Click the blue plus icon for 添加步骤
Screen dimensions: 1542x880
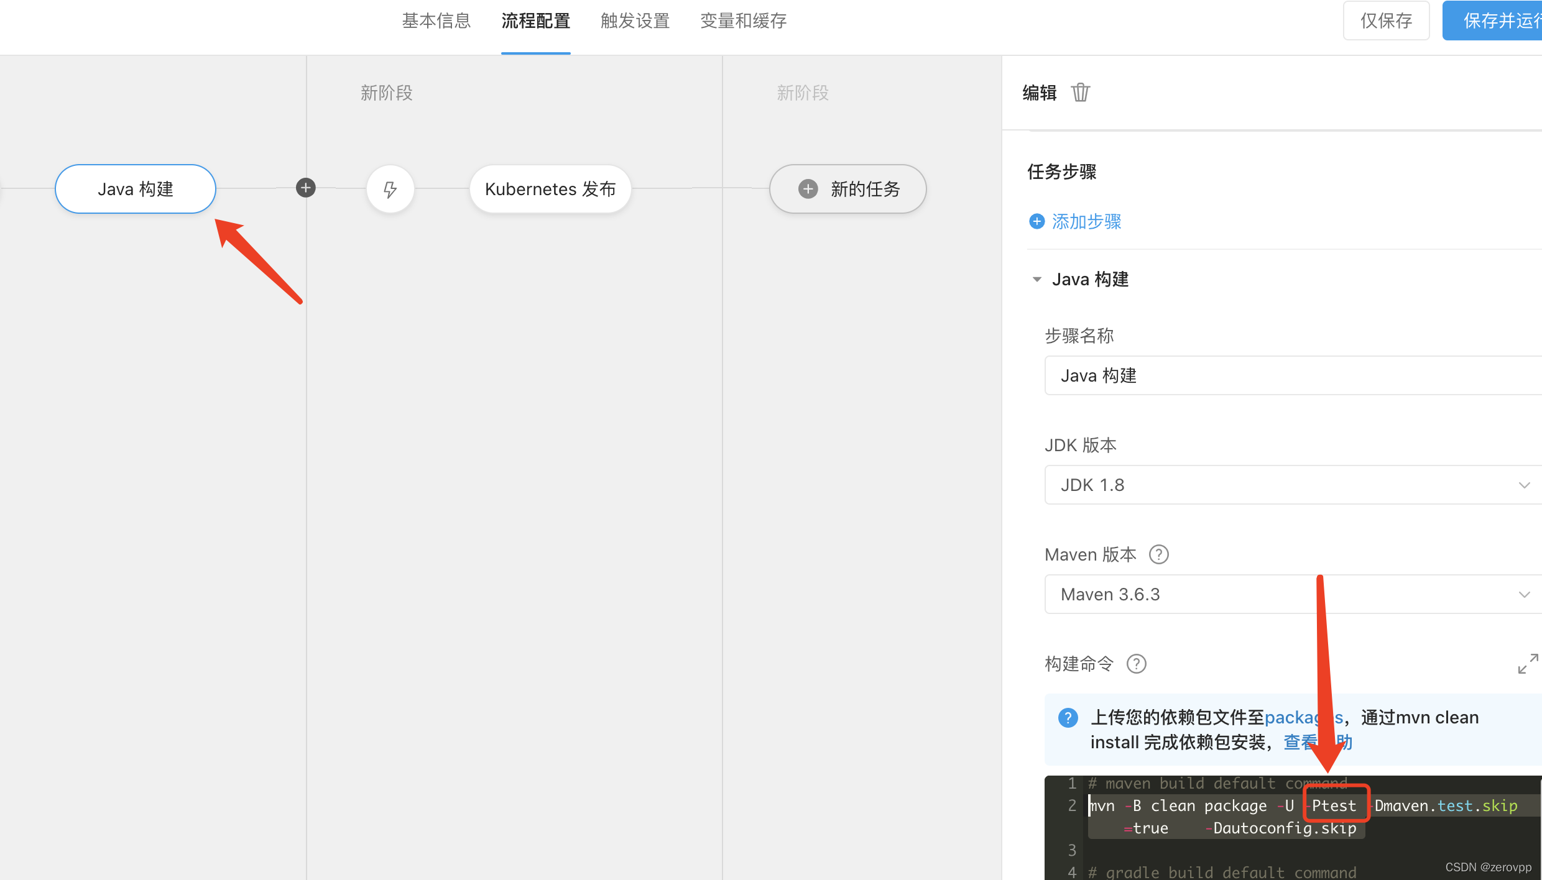click(1037, 221)
